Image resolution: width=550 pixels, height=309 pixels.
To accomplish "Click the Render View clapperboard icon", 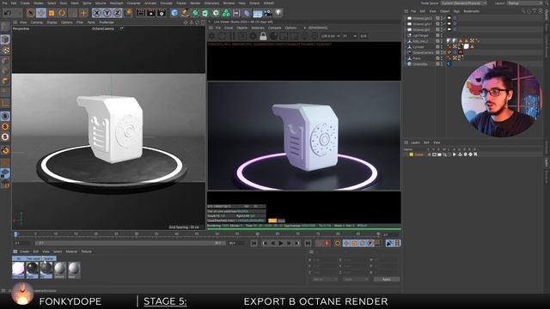I will [x=141, y=13].
